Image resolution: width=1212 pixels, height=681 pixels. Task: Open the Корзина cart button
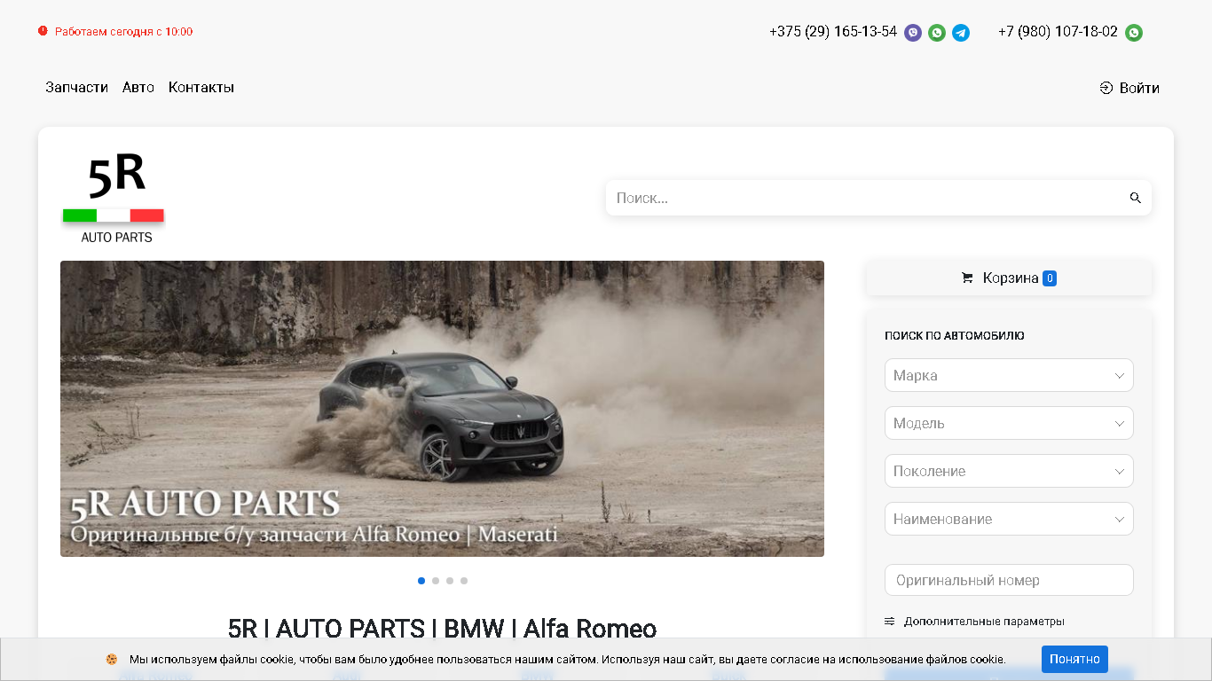tap(1009, 278)
